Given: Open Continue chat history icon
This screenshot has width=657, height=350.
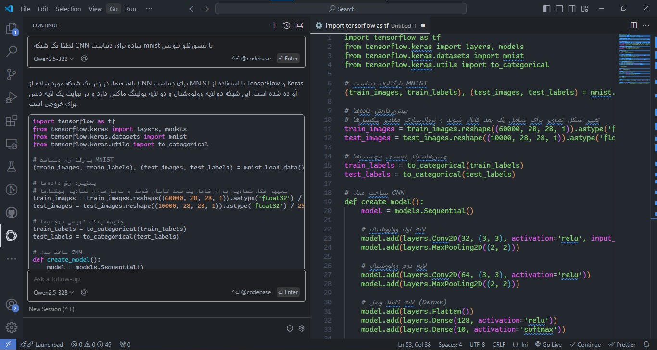Looking at the screenshot, I should pos(286,25).
